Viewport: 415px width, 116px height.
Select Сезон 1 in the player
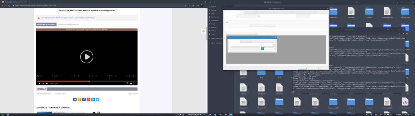pyautogui.click(x=40, y=76)
